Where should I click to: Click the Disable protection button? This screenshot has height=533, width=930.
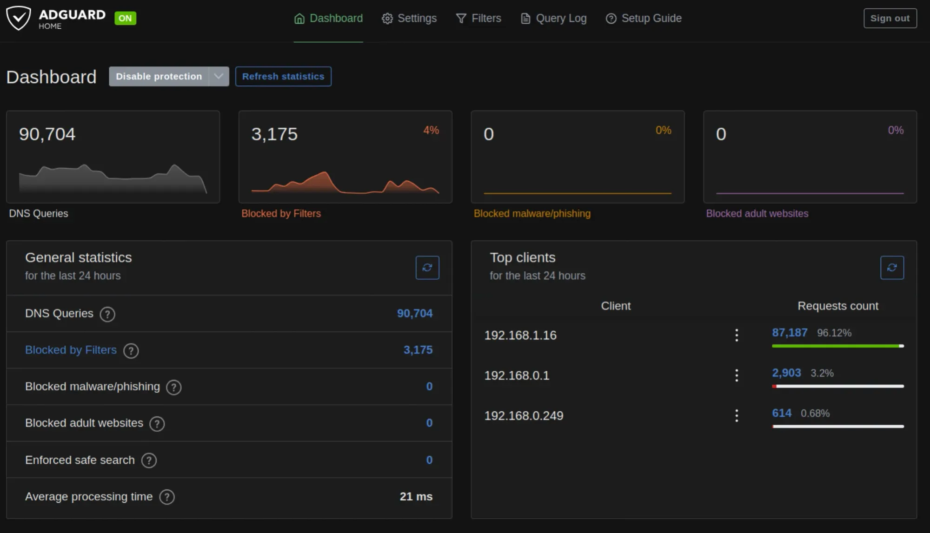pyautogui.click(x=159, y=76)
